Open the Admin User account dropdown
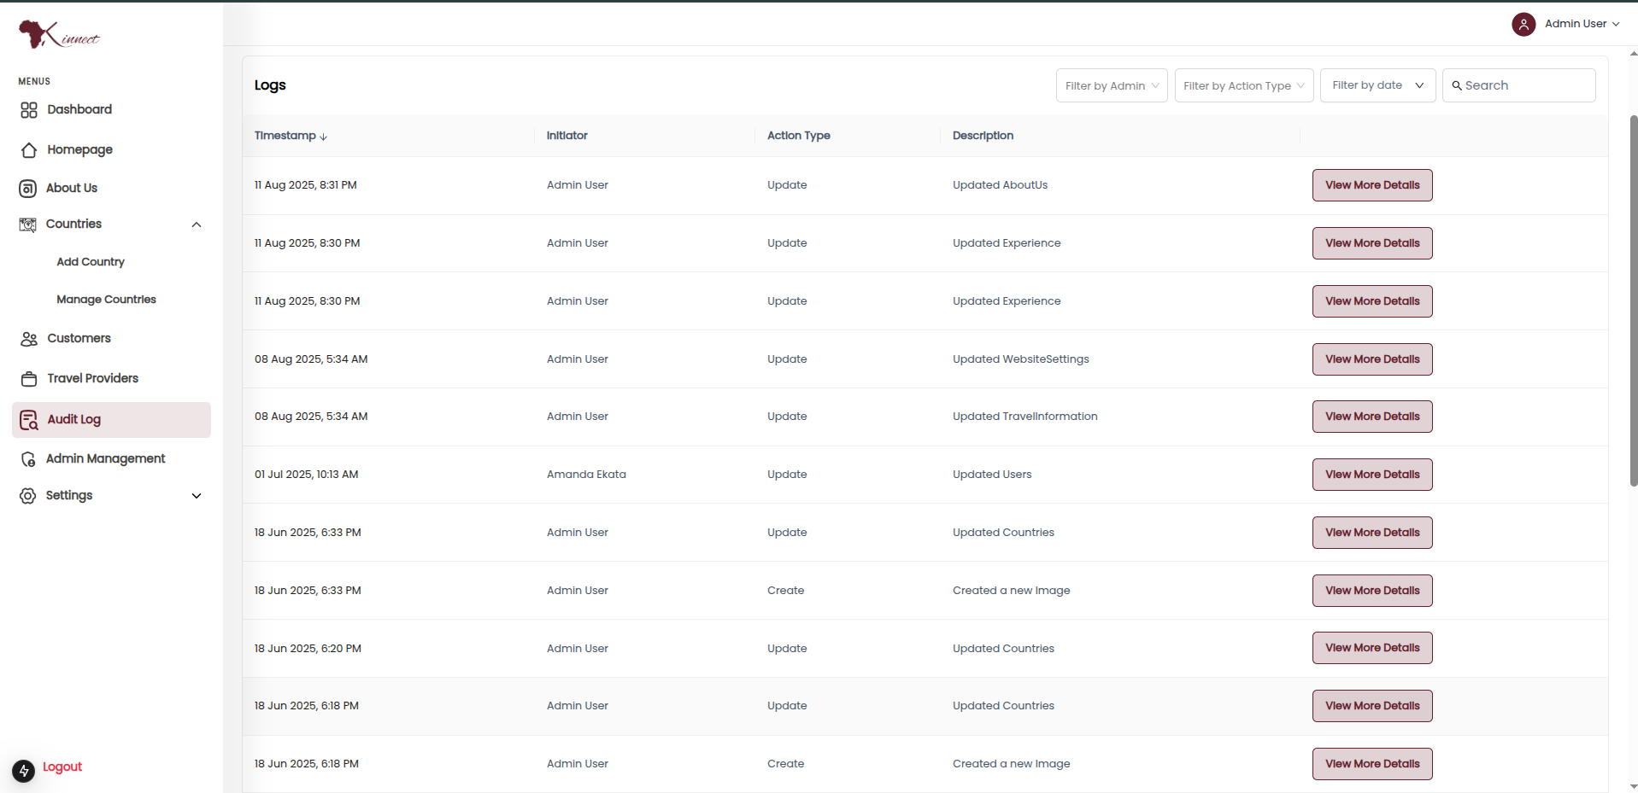This screenshot has width=1638, height=793. click(x=1572, y=24)
